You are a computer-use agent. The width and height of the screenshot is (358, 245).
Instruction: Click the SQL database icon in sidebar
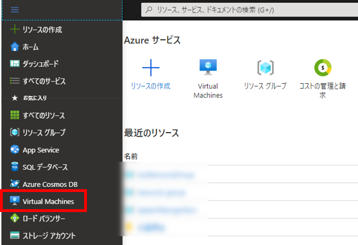15,167
